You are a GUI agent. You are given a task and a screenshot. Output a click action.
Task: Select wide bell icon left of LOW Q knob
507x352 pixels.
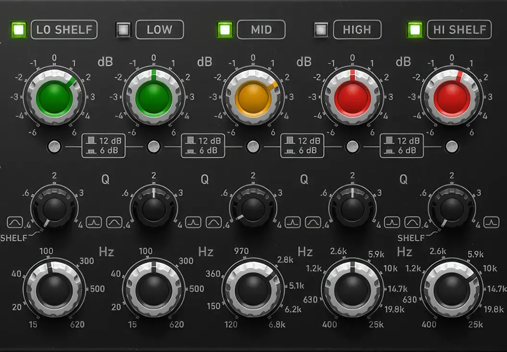pos(114,222)
